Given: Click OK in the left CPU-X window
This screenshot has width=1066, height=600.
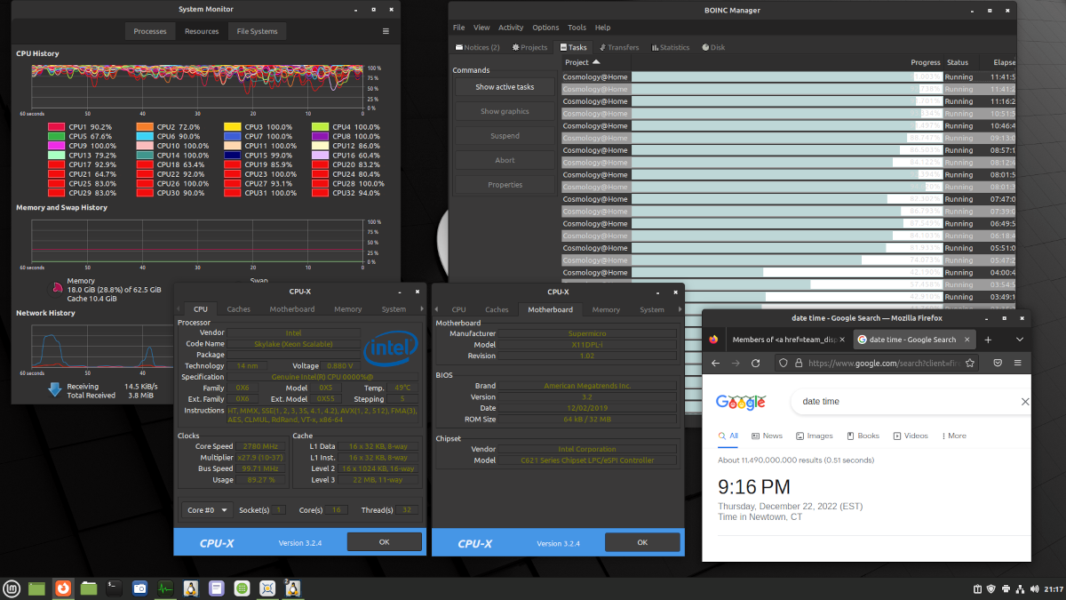Looking at the screenshot, I should tap(384, 542).
